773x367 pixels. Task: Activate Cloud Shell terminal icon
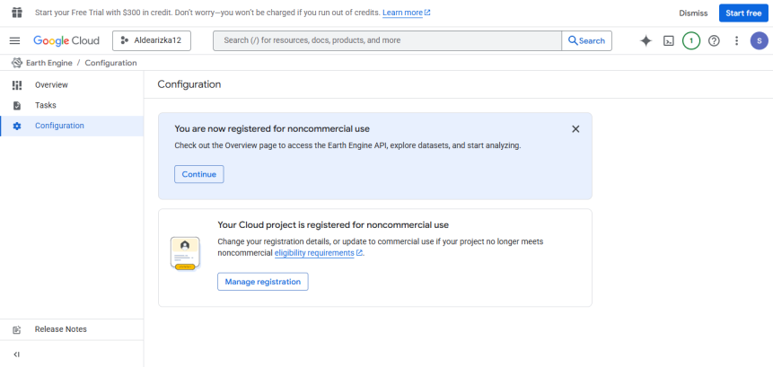coord(669,41)
